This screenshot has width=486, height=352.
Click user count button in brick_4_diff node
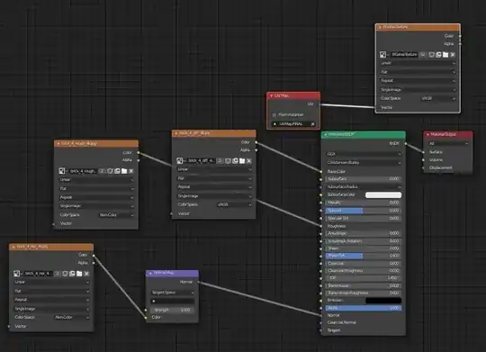click(x=220, y=160)
